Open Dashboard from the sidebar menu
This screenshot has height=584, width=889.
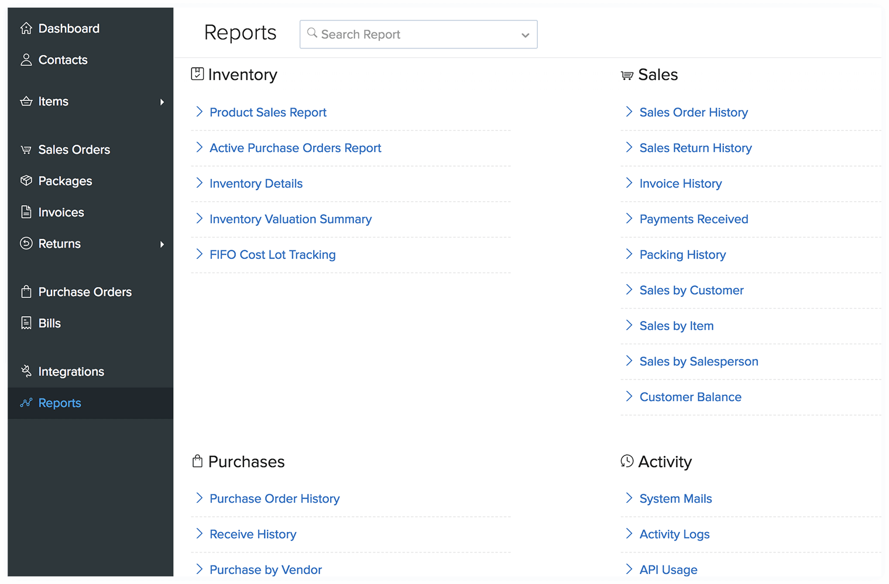pos(68,27)
